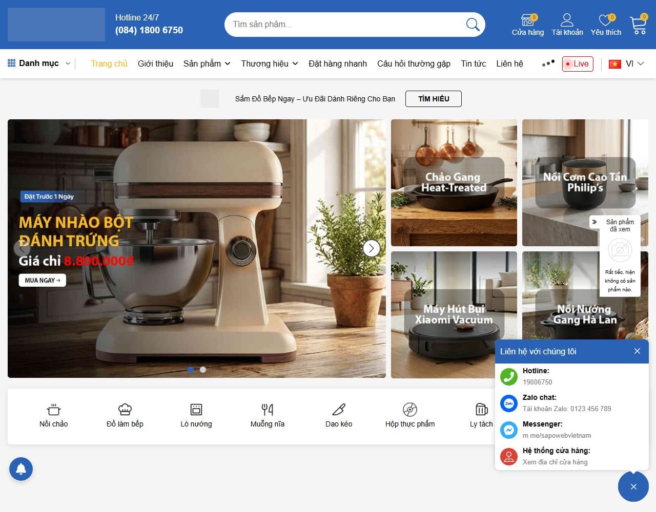Screen dimensions: 656x512
Task: Open the Yêu thích wishlist heart
Action: pos(605,20)
